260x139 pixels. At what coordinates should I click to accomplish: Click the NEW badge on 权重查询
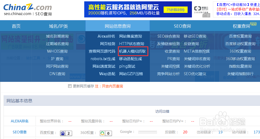tap(253, 24)
